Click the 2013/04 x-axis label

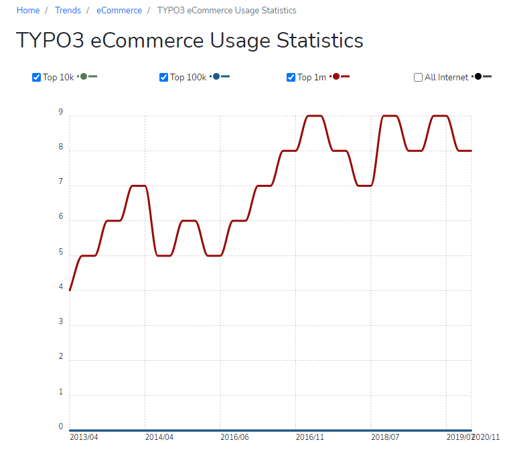[84, 437]
